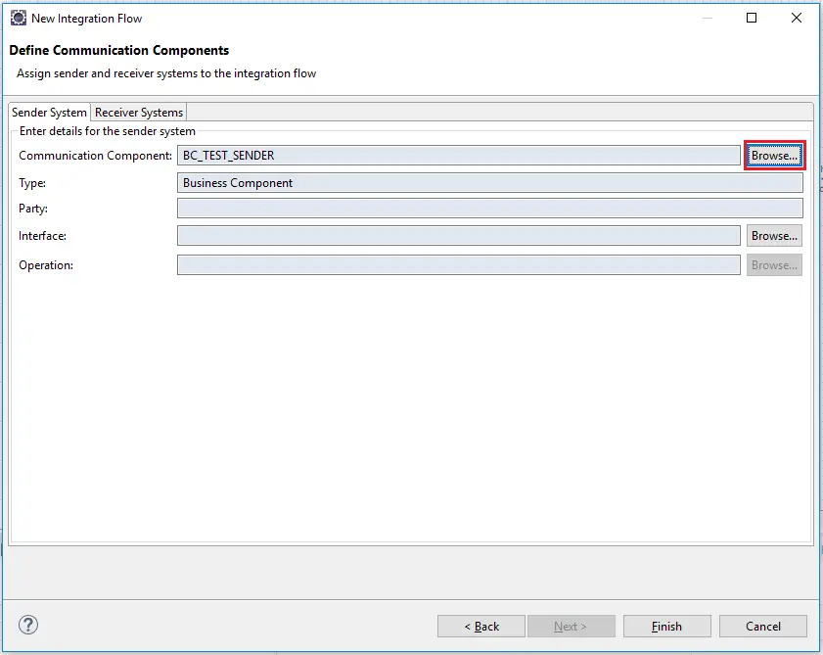Click the Party input field
Image resolution: width=823 pixels, height=655 pixels.
pos(489,209)
